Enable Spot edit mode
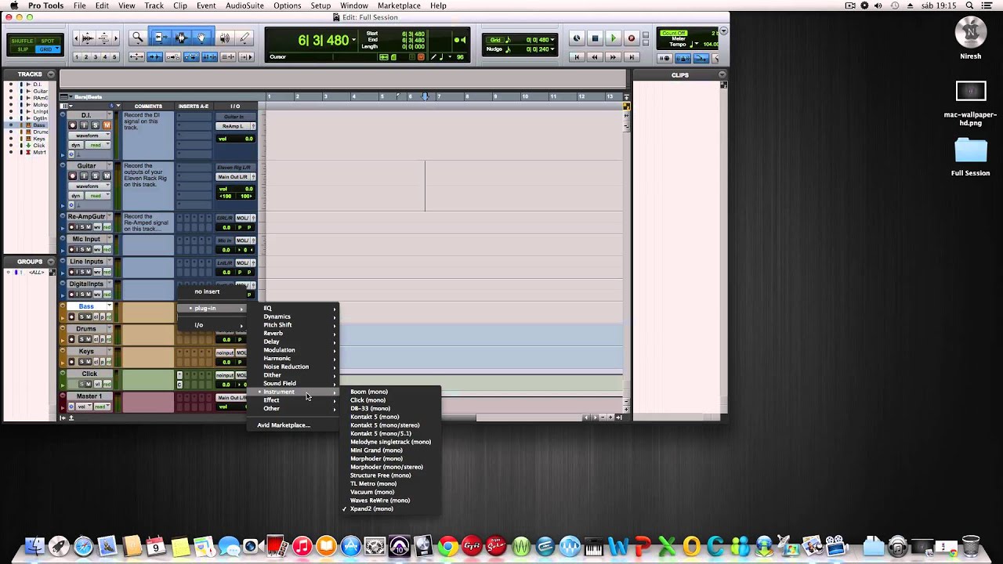The height and width of the screenshot is (564, 1003). pos(48,41)
